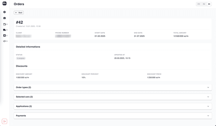This screenshot has height=126, width=216.
Task: Click updated at 20.03.2025, 19:15
Action: point(122,58)
